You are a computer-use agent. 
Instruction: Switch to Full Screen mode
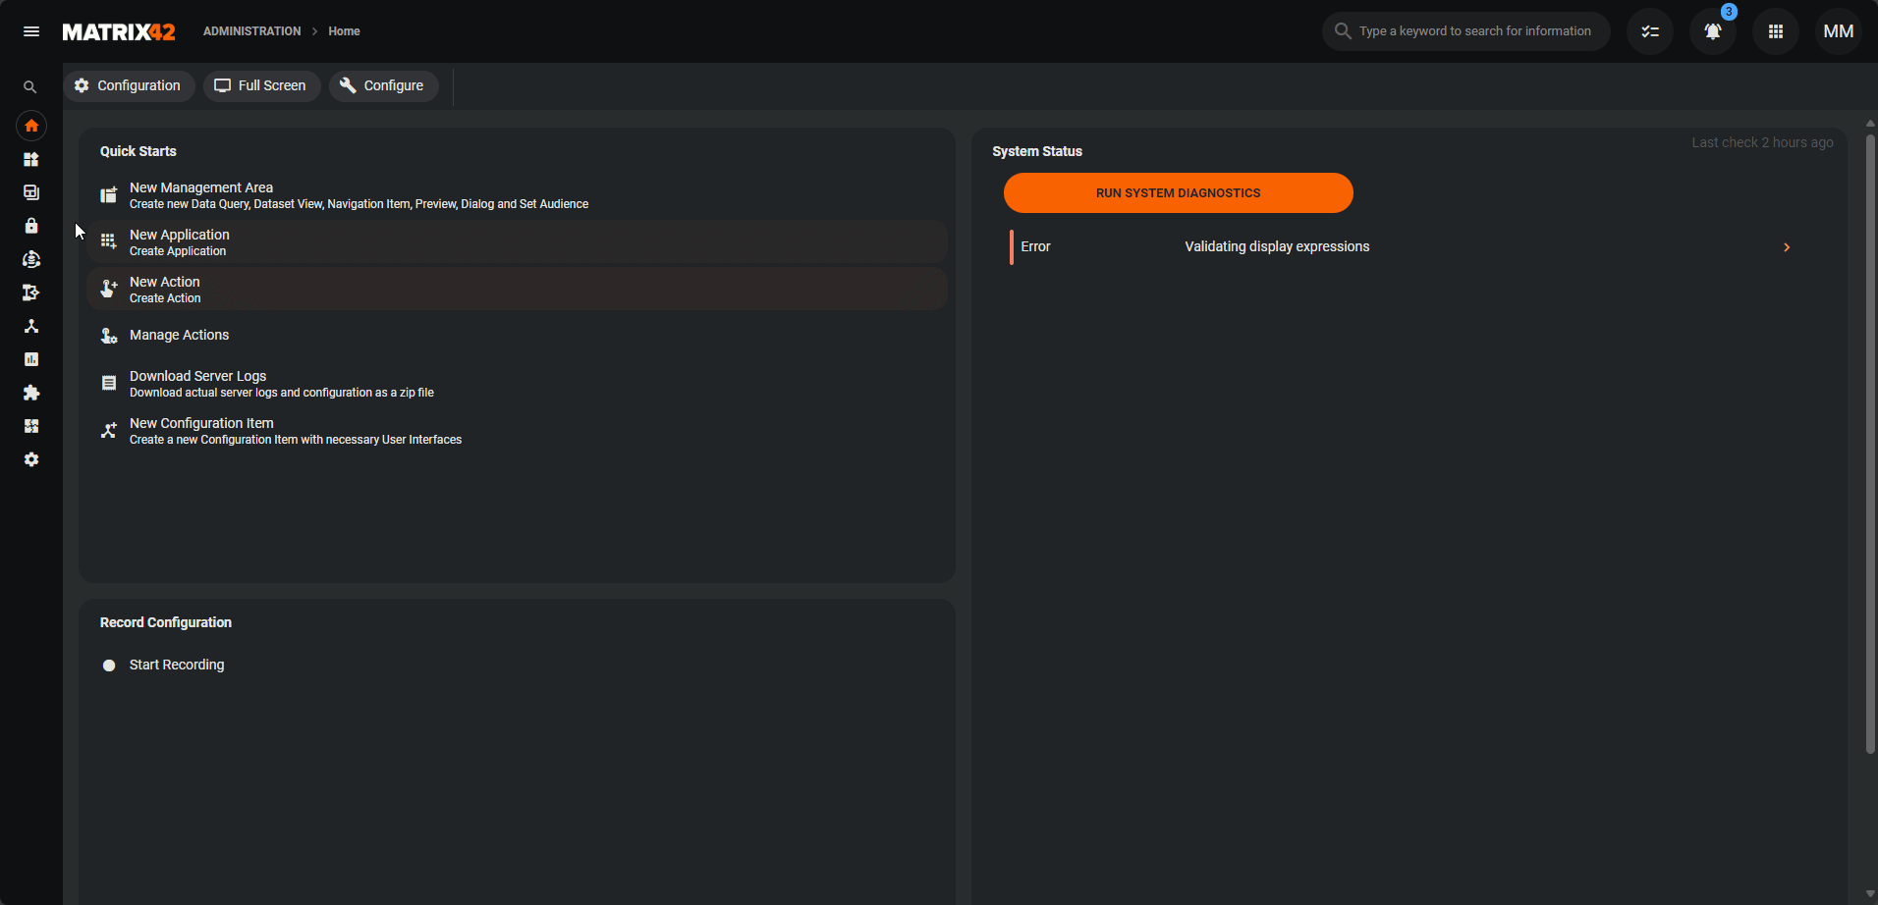tap(261, 85)
